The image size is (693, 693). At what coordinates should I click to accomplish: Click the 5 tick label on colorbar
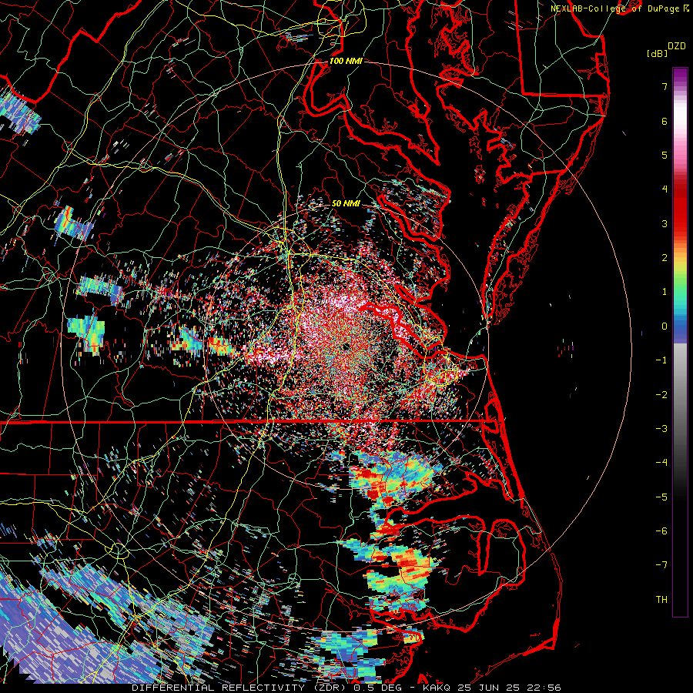665,155
